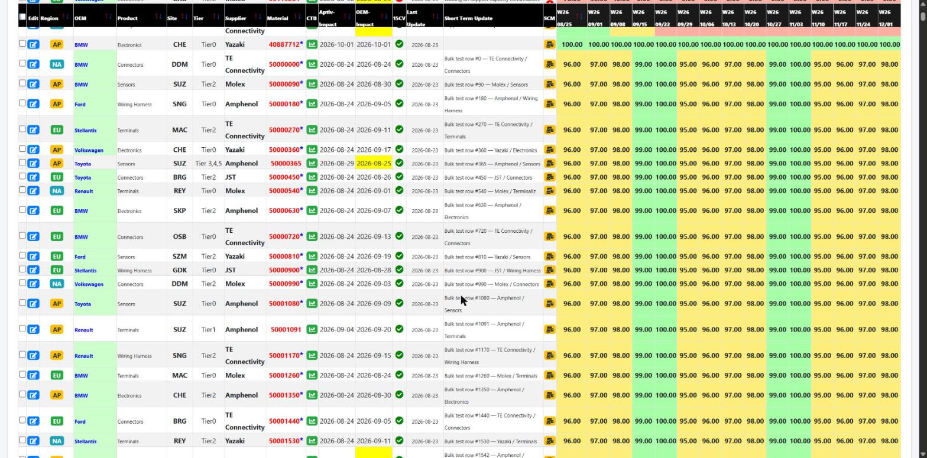Sort by Supplier column arrows

point(258,16)
